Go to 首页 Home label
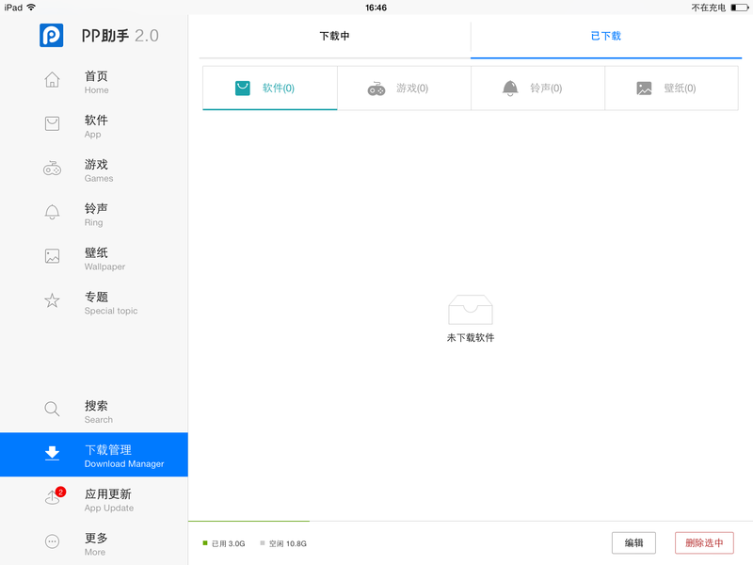 point(97,82)
